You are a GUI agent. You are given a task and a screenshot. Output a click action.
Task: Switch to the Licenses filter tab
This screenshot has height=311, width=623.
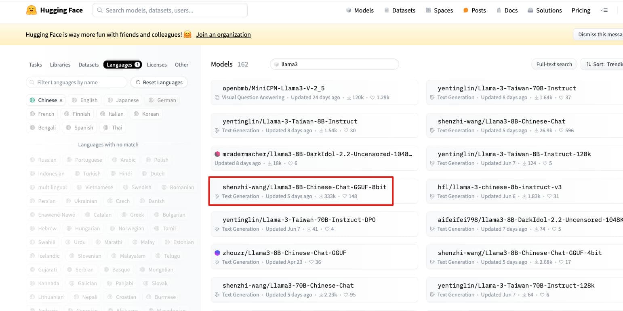pos(157,65)
